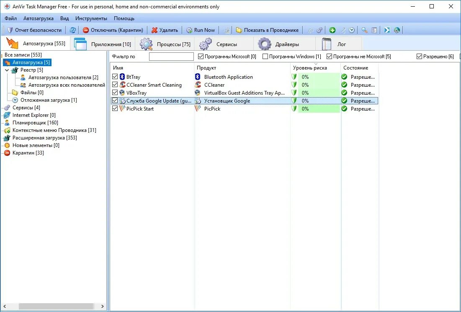This screenshot has width=461, height=312.
Task: Open the clock icon for delayed startup options
Action: pos(351,30)
